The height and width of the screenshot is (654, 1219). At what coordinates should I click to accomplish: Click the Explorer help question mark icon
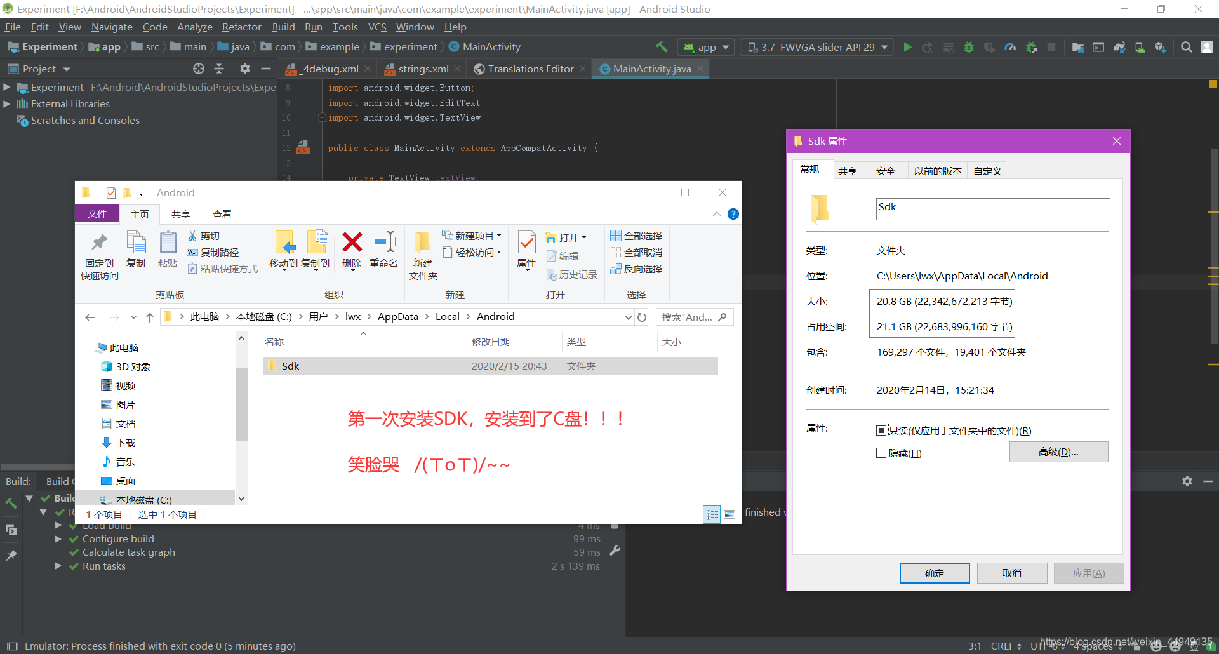(733, 214)
